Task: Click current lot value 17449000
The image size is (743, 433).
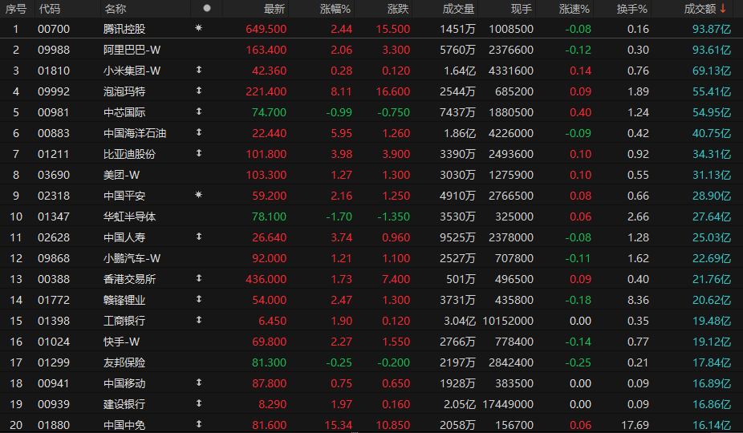Action: pyautogui.click(x=508, y=404)
